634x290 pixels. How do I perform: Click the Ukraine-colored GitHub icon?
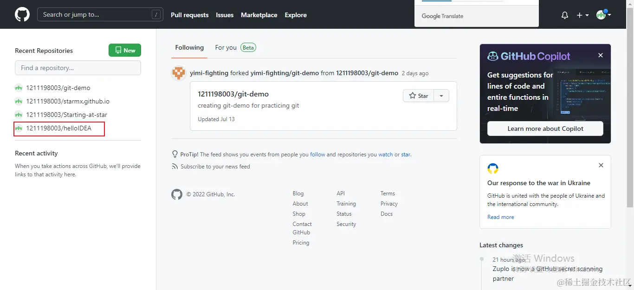[493, 168]
